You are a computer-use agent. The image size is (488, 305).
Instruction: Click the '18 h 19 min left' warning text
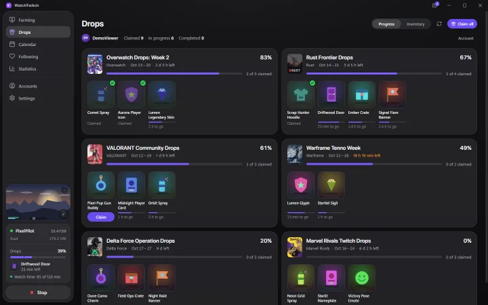[x=367, y=156]
